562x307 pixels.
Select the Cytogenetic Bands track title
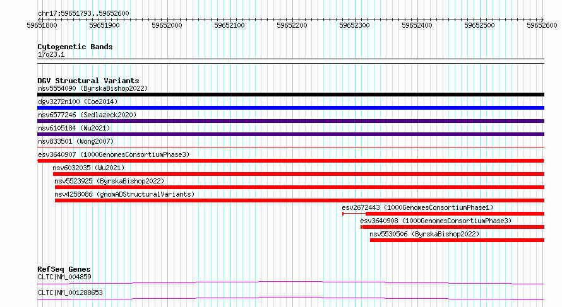point(75,47)
